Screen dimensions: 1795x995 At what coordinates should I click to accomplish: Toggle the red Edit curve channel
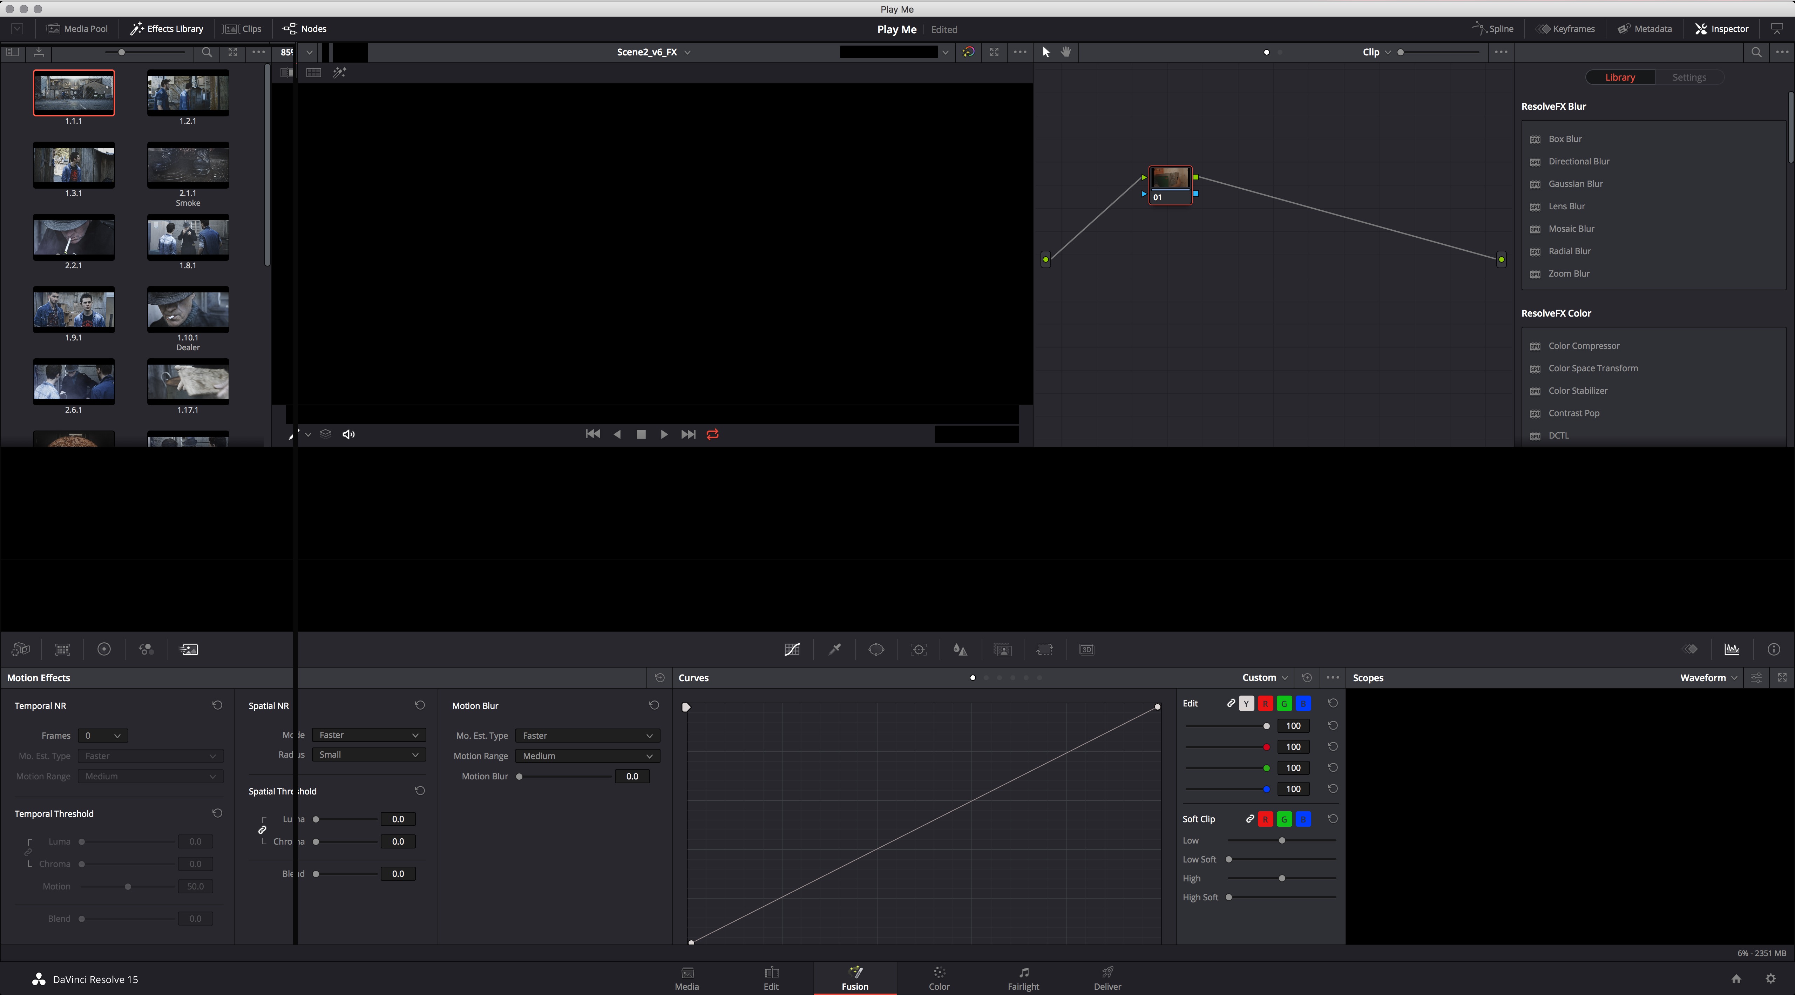point(1265,704)
